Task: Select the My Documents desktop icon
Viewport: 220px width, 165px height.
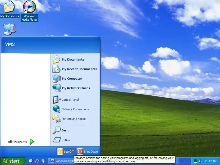Action: [x=10, y=9]
